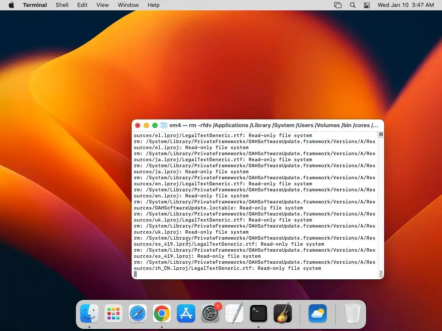The image size is (442, 331).
Task: Open the Window menu
Action: (x=128, y=5)
